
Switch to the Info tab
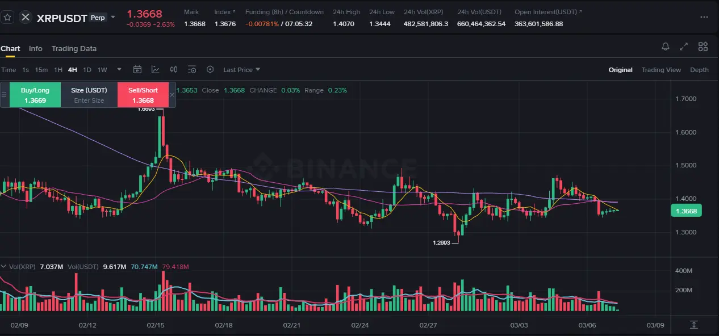[x=36, y=48]
